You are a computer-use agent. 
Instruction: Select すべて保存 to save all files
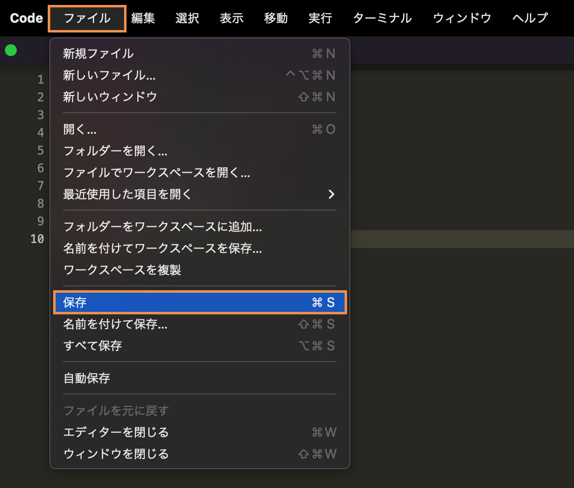point(93,345)
